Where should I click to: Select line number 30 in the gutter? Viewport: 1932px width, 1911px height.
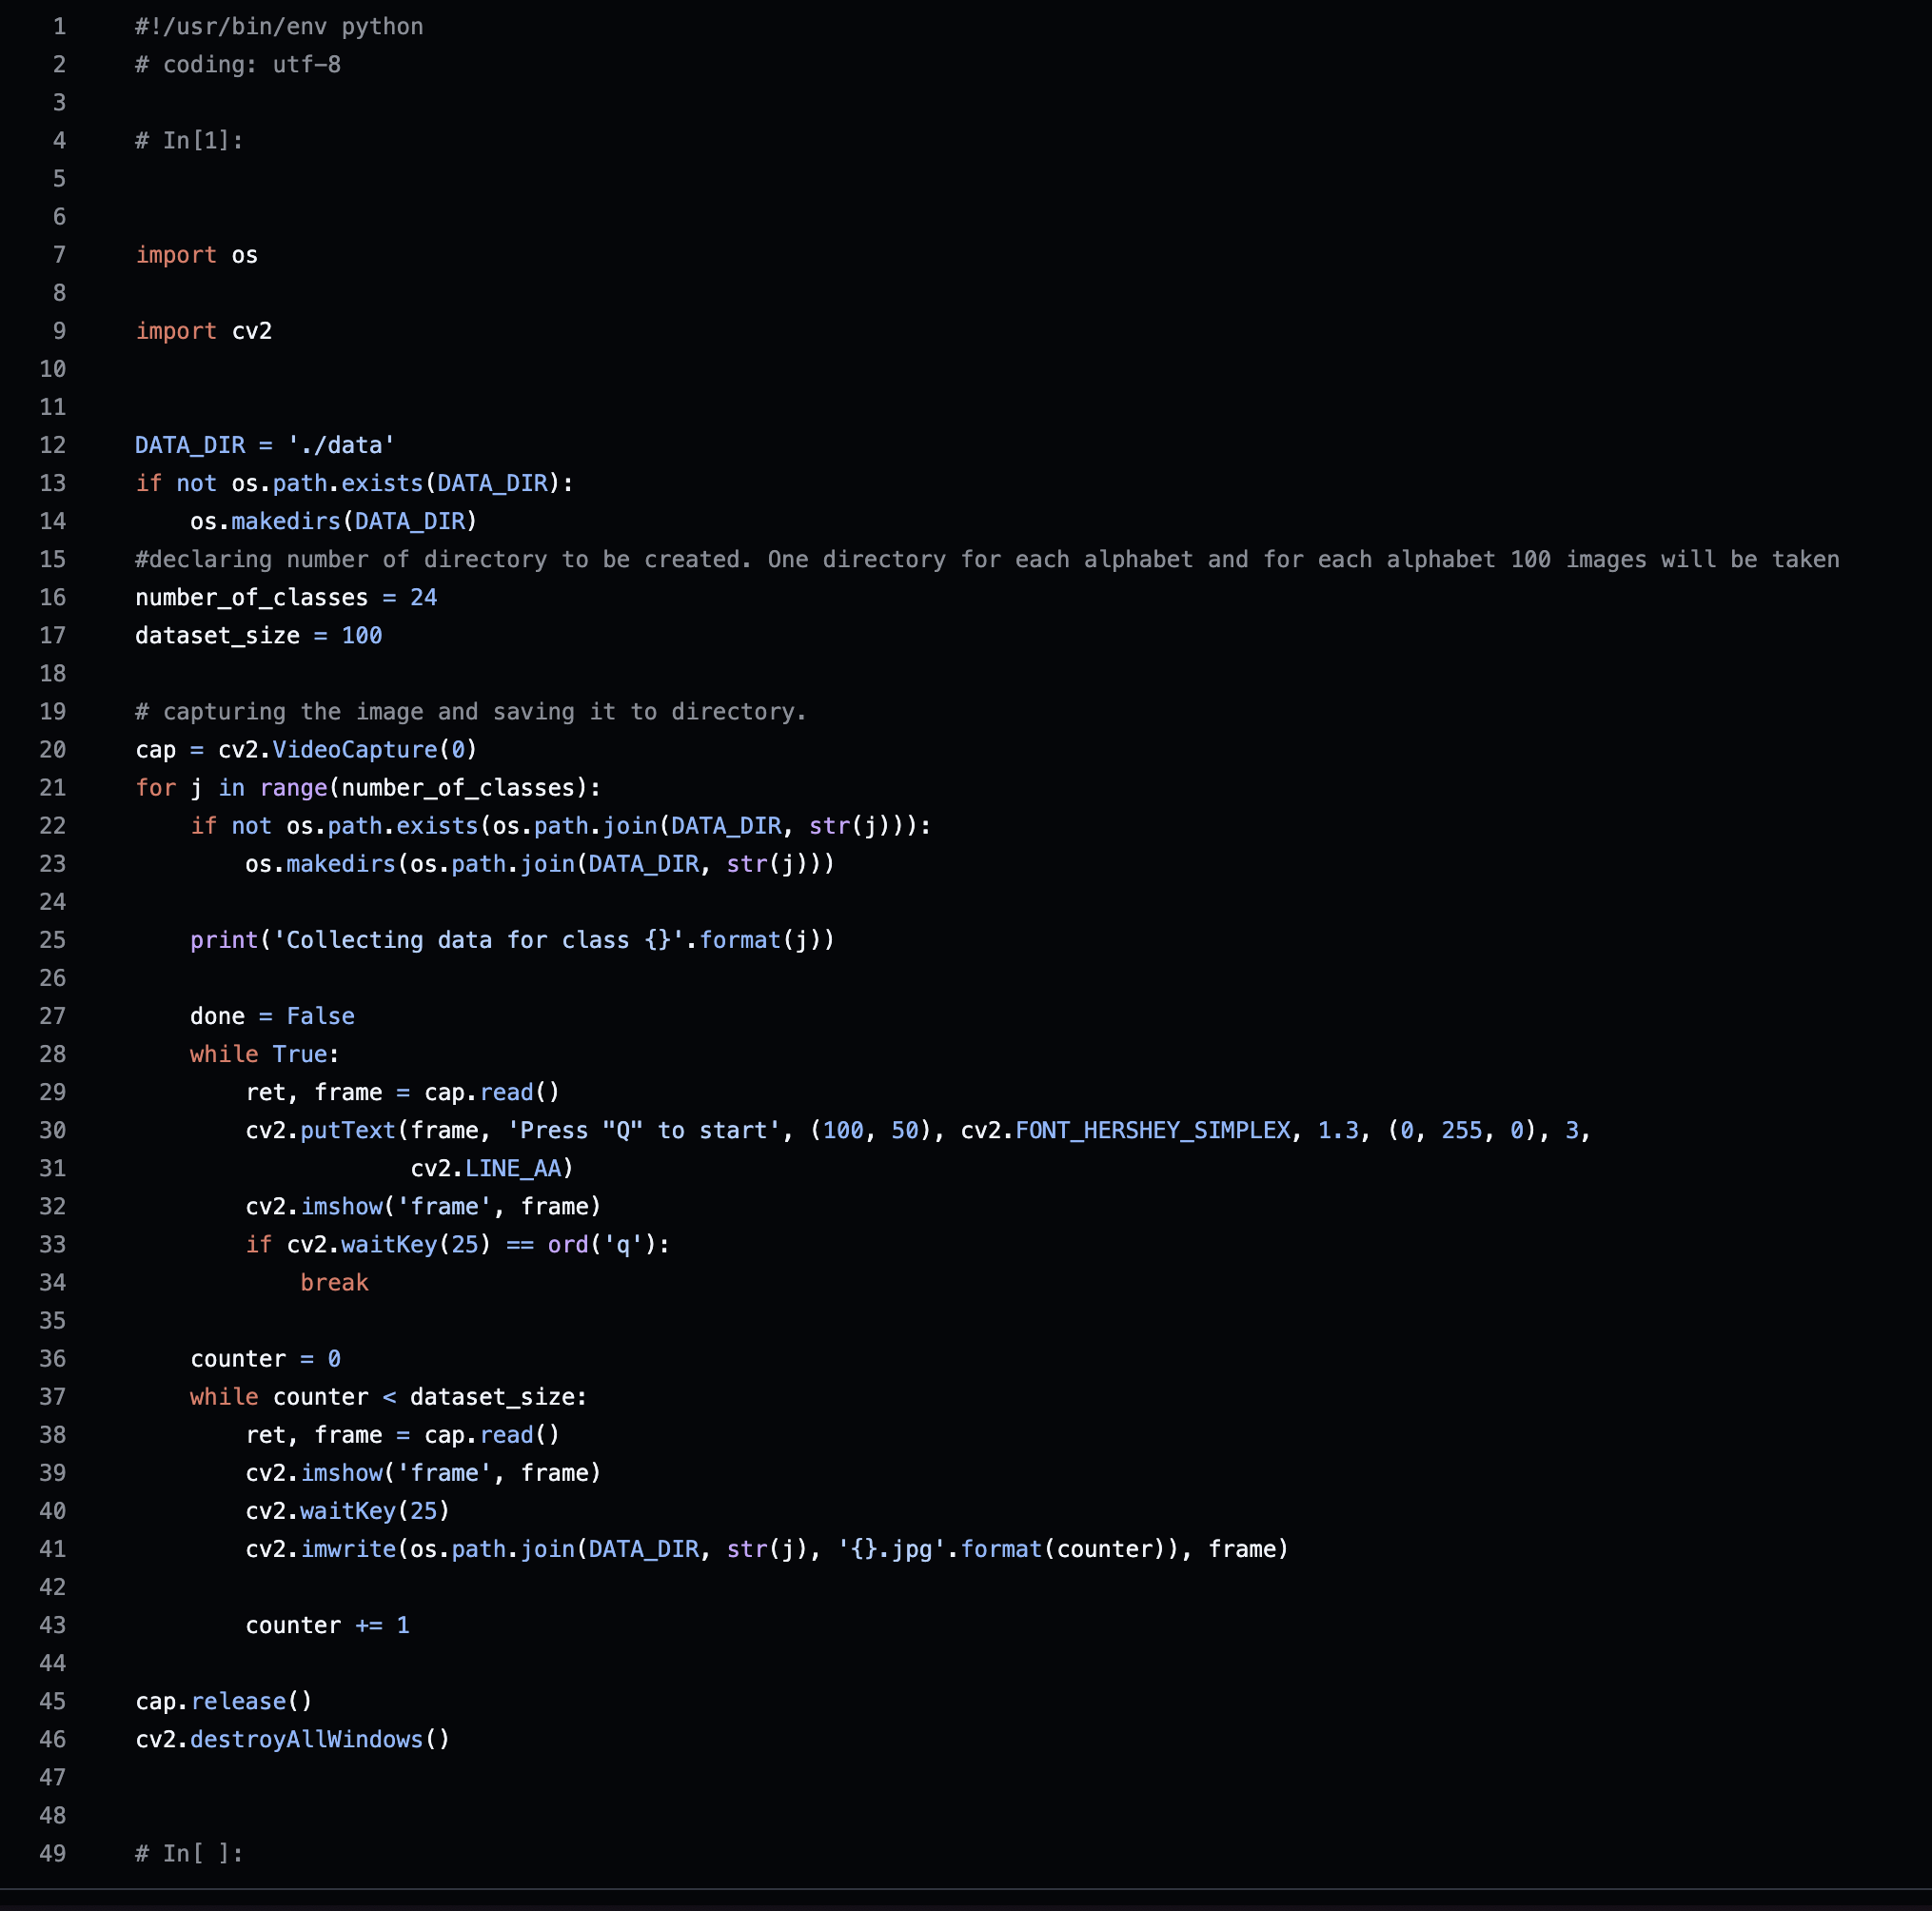pos(53,1130)
